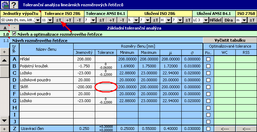Open the ISO 286 tolerance grade 11 dropdown
The width and height of the screenshot is (257, 132).
point(50,20)
